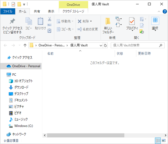168x144 pixels.
Task: Switch to the 表示 tab
Action: click(x=51, y=11)
